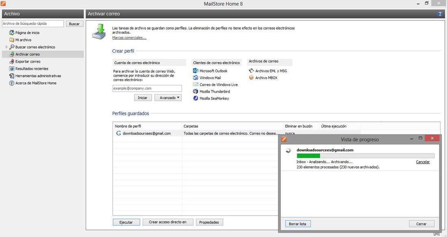Click the quick search archive field
The image size is (447, 237).
33,24
